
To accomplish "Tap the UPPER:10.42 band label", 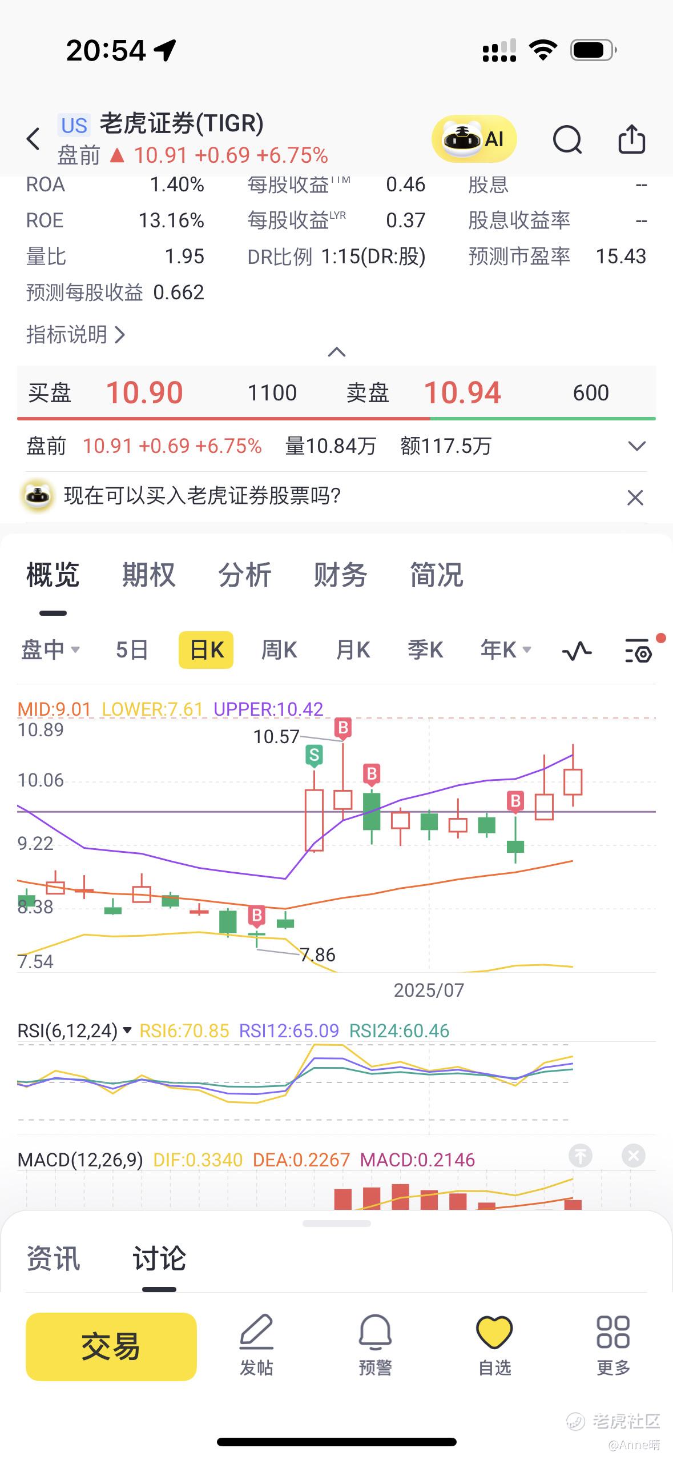I will (x=268, y=709).
